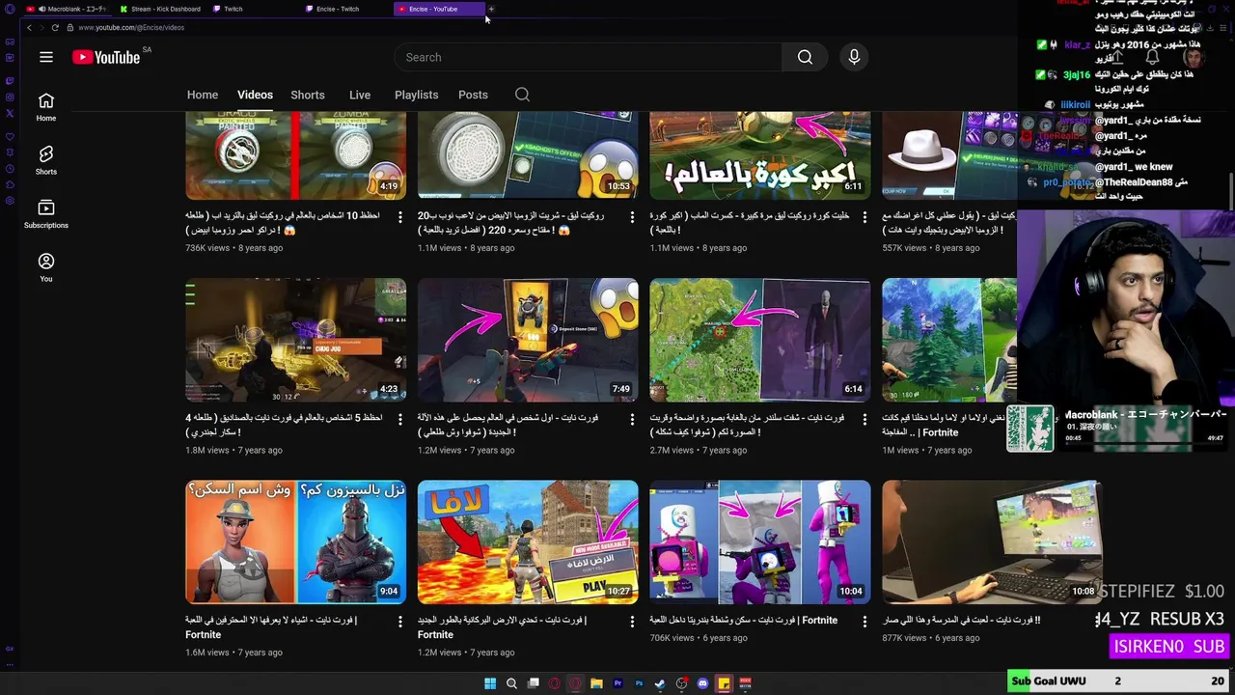
Task: Launch Premiere Pro from taskbar
Action: click(x=617, y=683)
